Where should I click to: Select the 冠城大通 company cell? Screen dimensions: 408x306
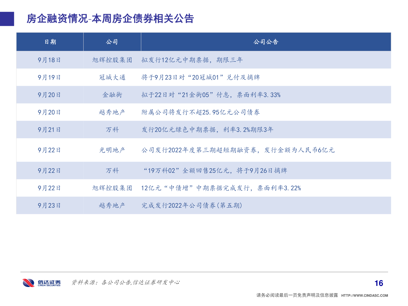tap(112, 77)
